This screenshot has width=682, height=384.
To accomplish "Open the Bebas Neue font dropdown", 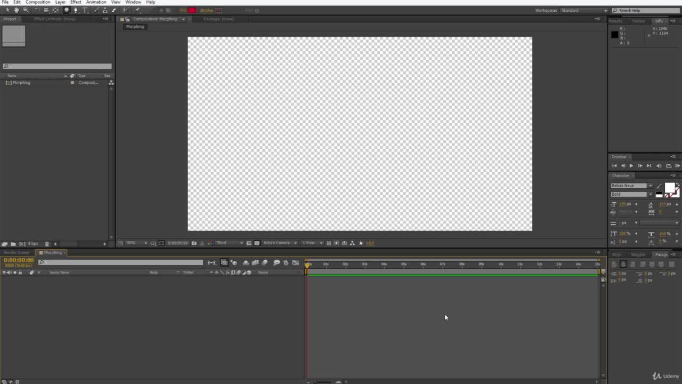I will (631, 186).
